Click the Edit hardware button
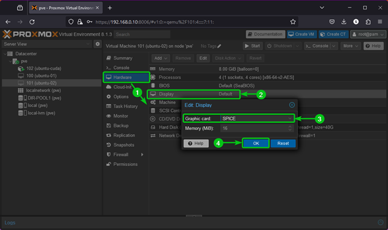The image size is (388, 230). coord(203,58)
